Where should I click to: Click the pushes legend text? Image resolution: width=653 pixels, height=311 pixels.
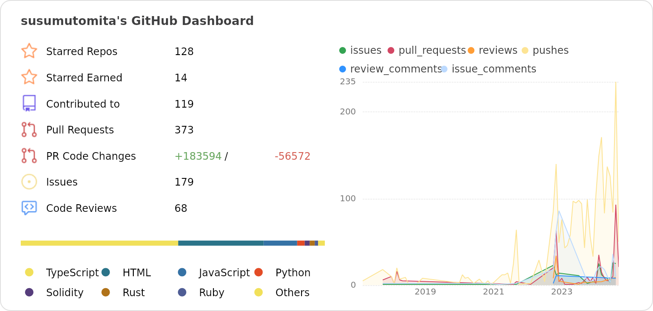pyautogui.click(x=551, y=50)
